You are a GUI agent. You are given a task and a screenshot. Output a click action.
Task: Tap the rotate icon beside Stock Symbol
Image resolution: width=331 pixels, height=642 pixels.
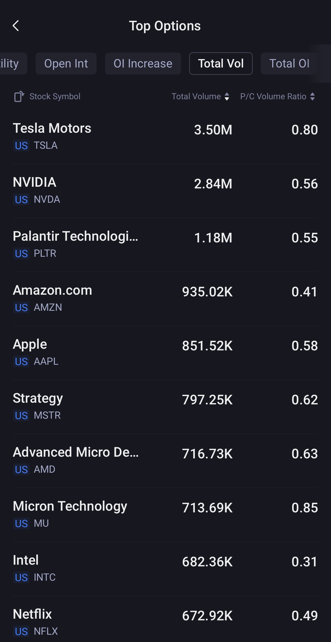[x=19, y=96]
